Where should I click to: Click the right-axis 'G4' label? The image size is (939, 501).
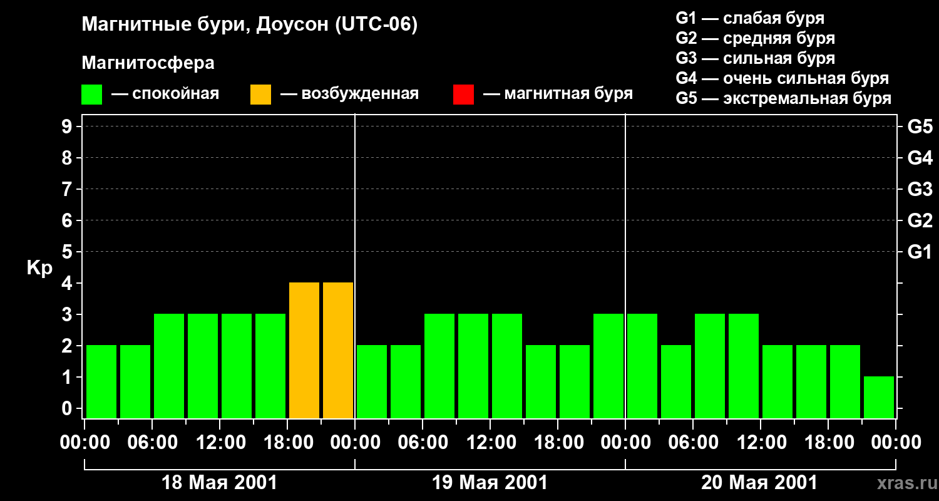tap(920, 158)
